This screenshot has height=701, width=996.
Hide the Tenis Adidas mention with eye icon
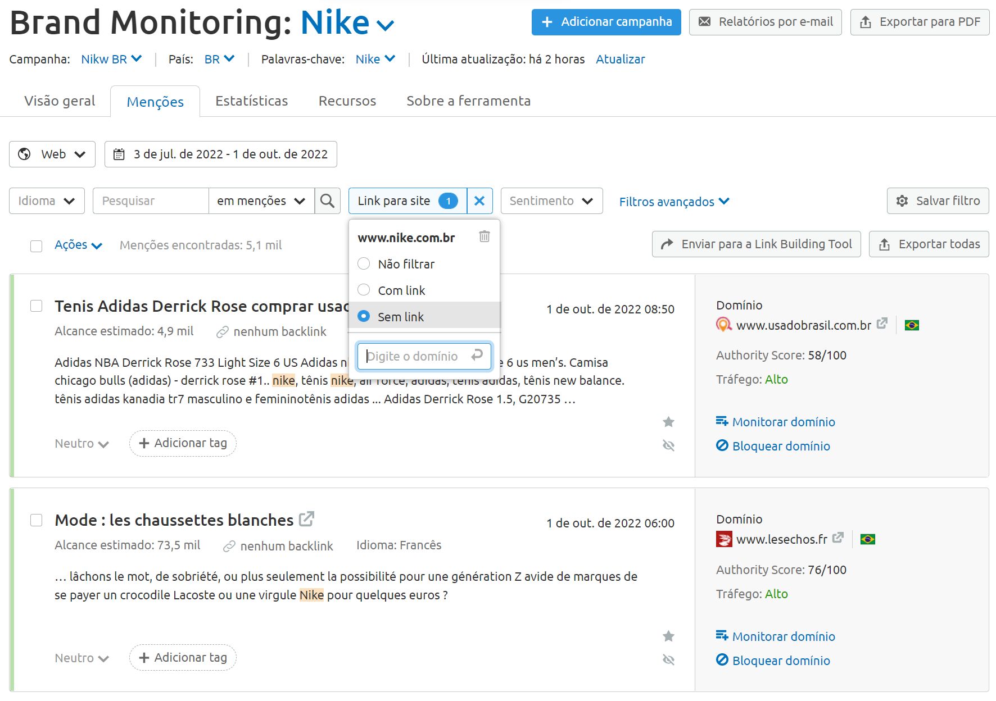coord(668,446)
